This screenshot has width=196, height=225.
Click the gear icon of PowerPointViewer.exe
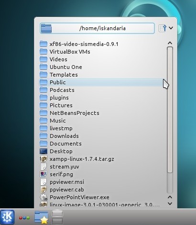tap(44, 197)
